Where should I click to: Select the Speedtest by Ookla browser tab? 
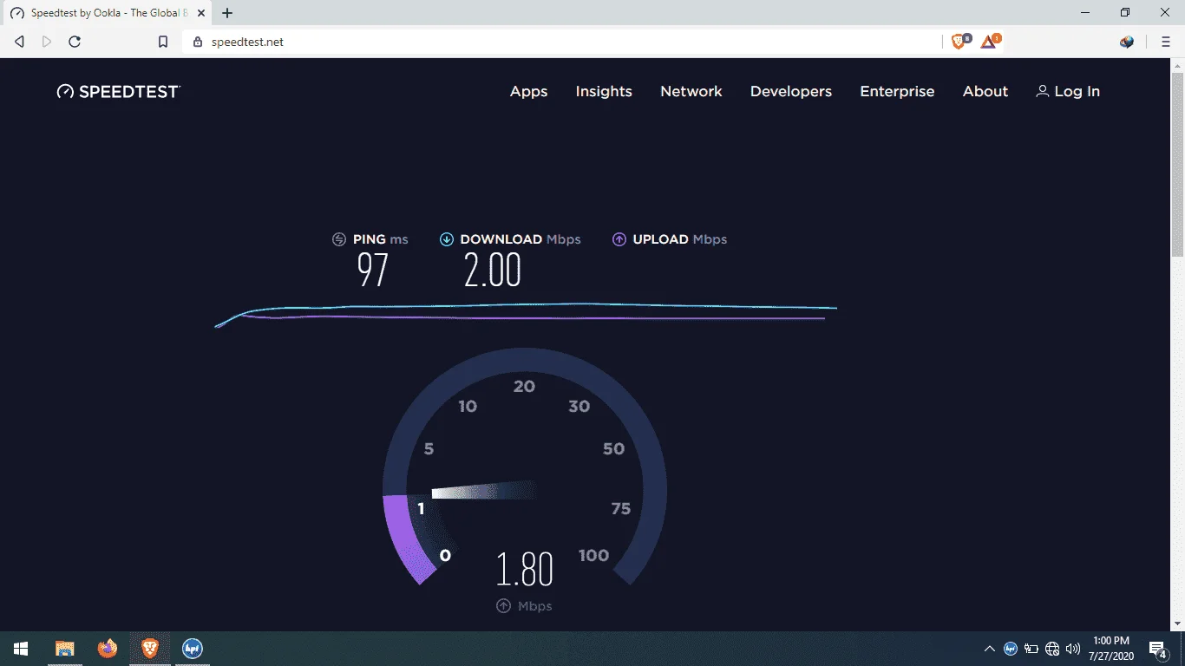107,13
